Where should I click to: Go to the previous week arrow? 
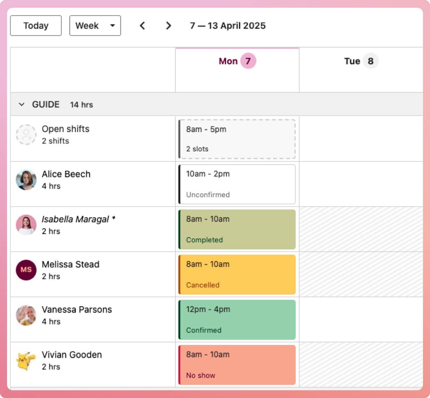(142, 26)
